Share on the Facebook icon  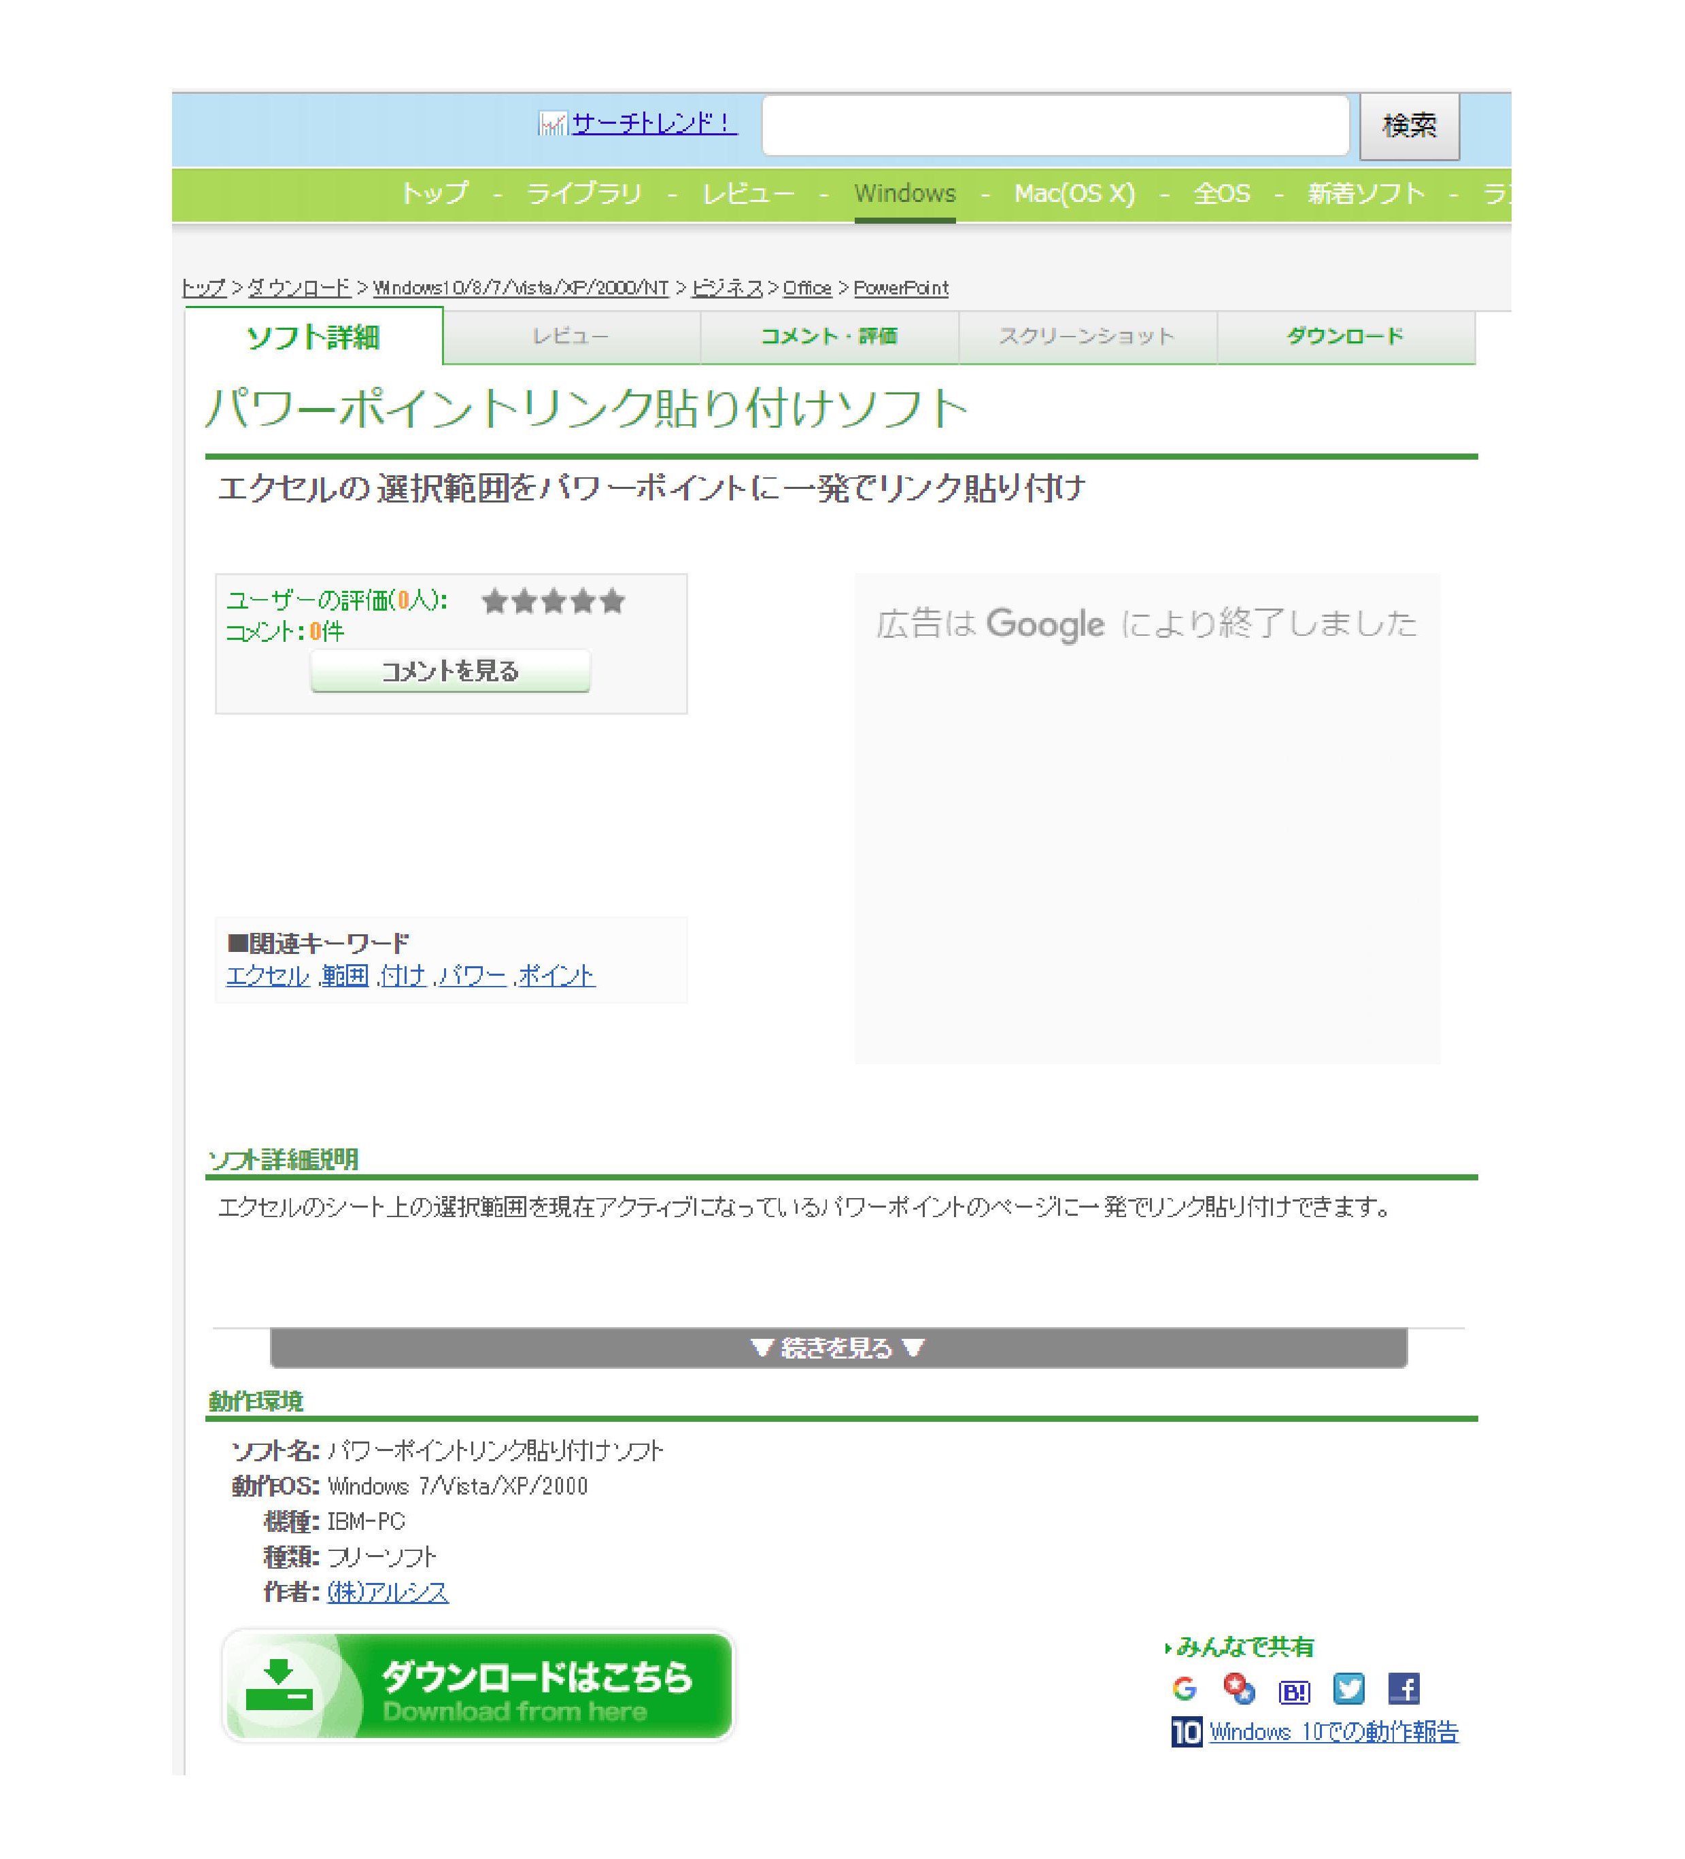point(1403,1689)
